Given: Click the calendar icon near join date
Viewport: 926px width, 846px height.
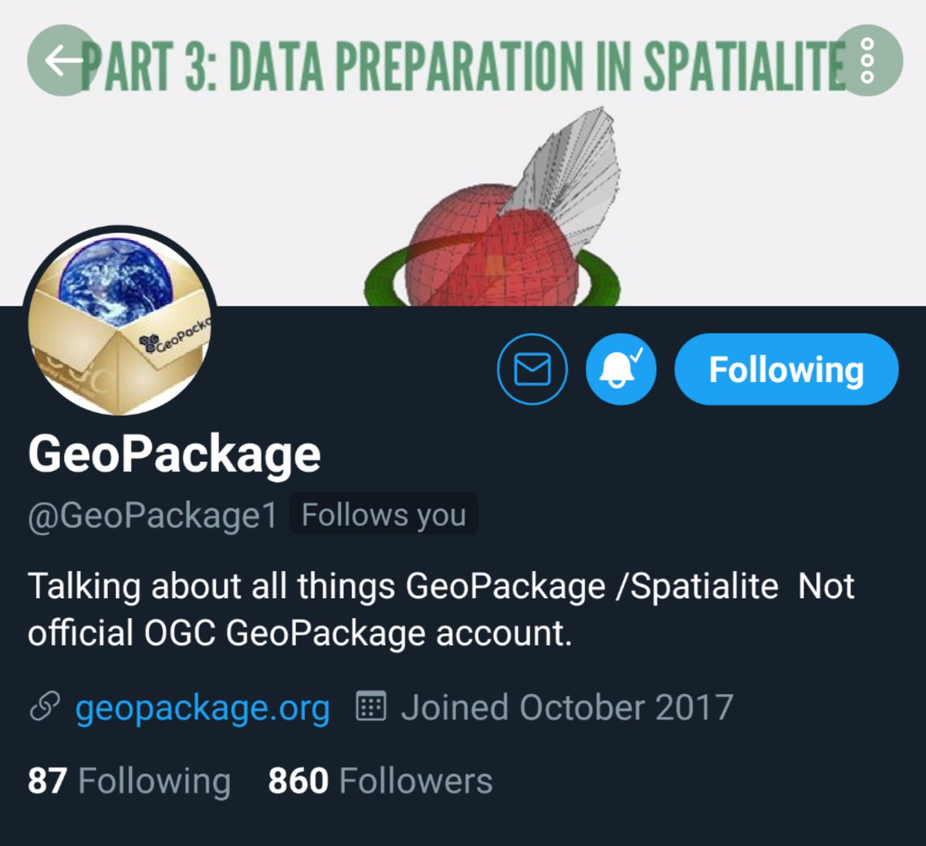Looking at the screenshot, I should click(371, 706).
